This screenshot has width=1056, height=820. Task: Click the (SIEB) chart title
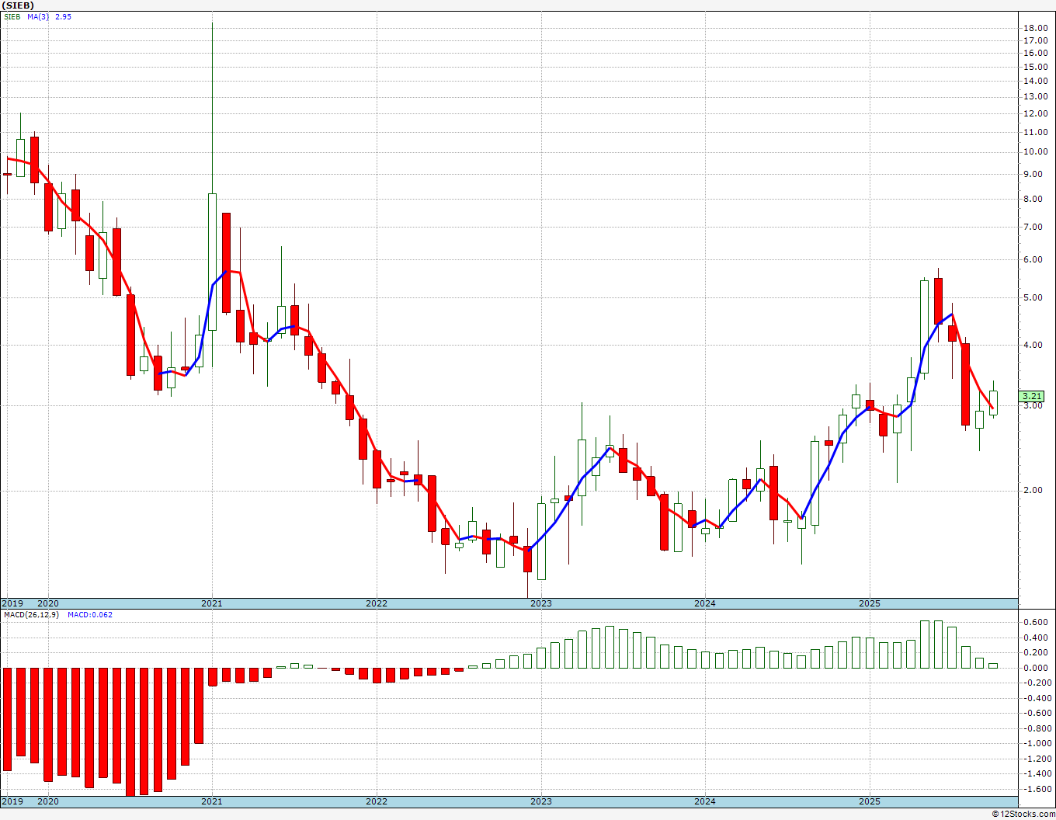pyautogui.click(x=18, y=5)
